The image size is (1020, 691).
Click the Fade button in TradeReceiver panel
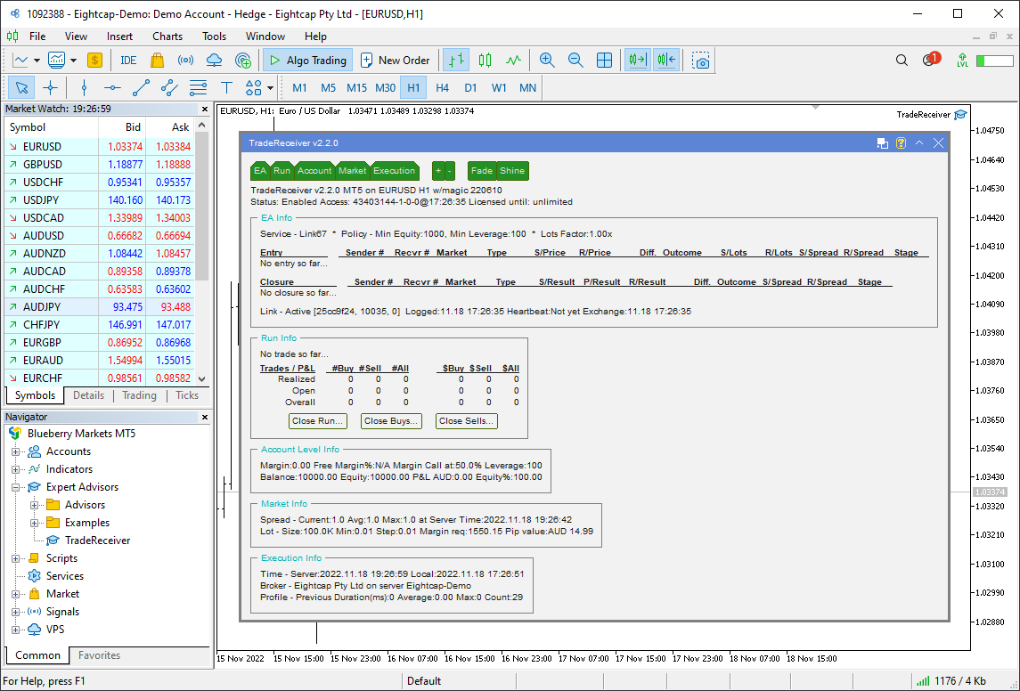click(x=481, y=171)
